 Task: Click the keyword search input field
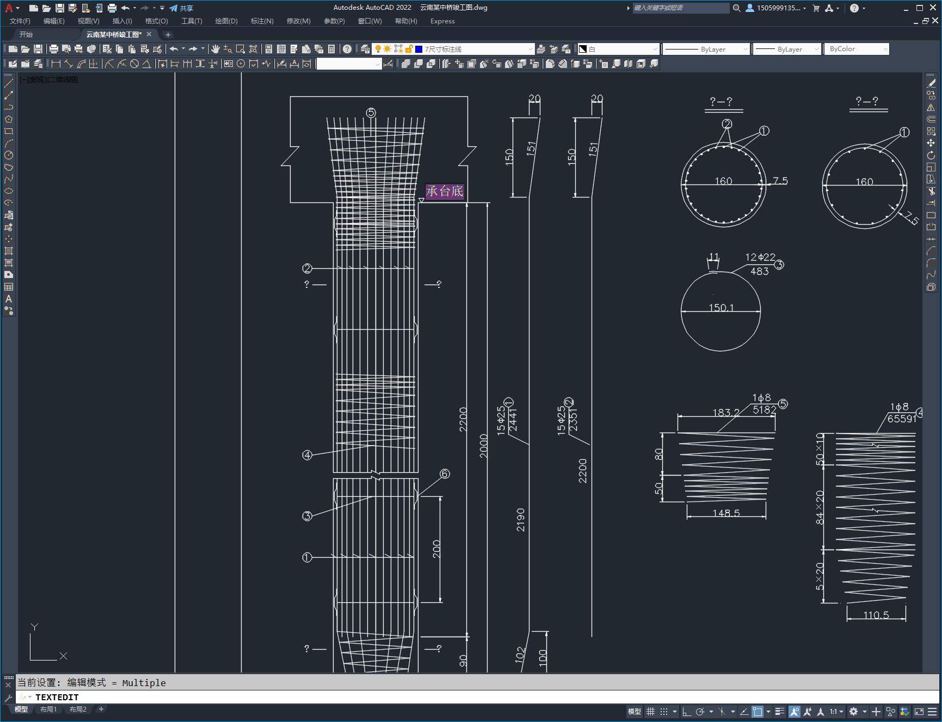pyautogui.click(x=680, y=8)
